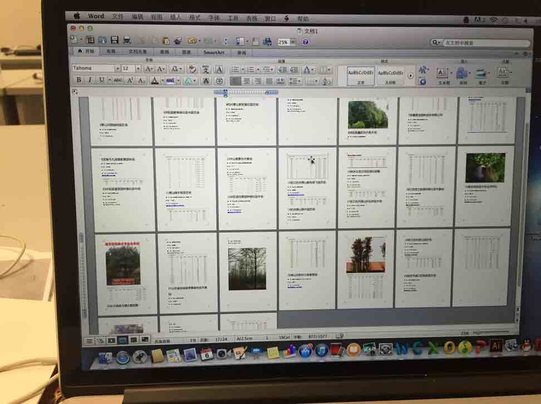
Task: Open Word help via the purple question mark
Action: click(306, 42)
